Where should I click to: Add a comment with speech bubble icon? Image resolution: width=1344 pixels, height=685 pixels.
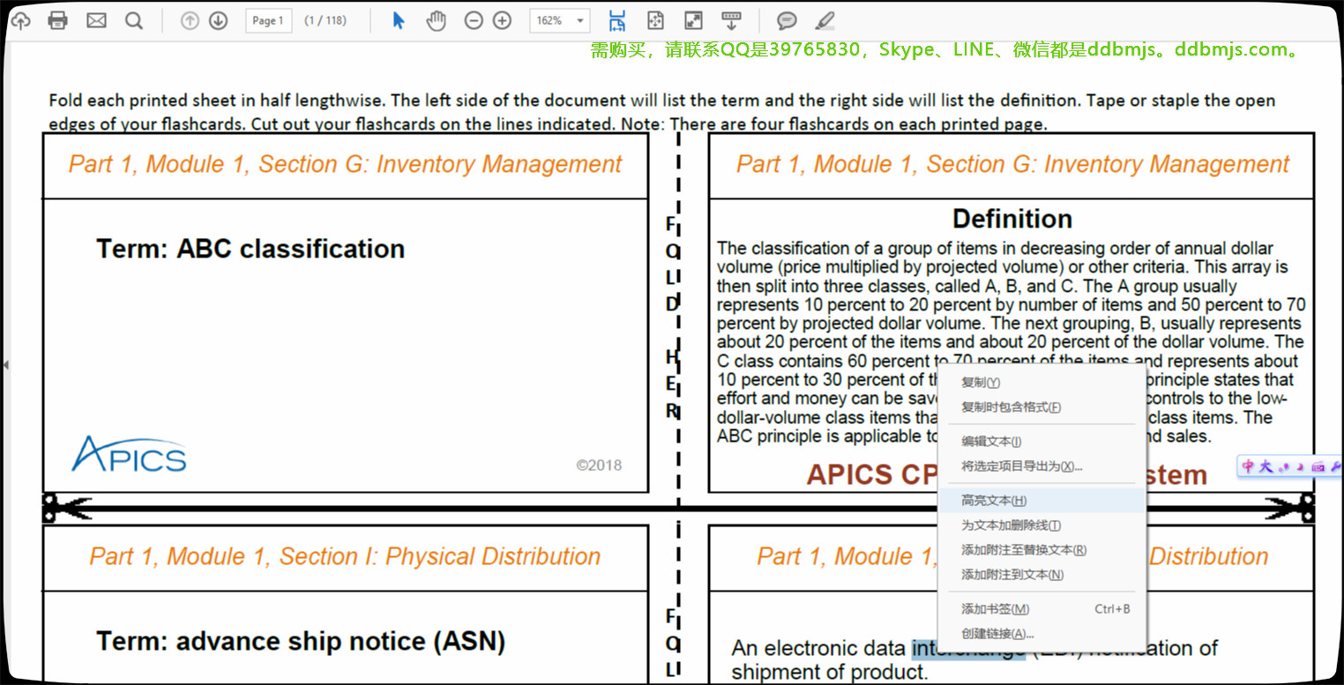click(x=787, y=20)
